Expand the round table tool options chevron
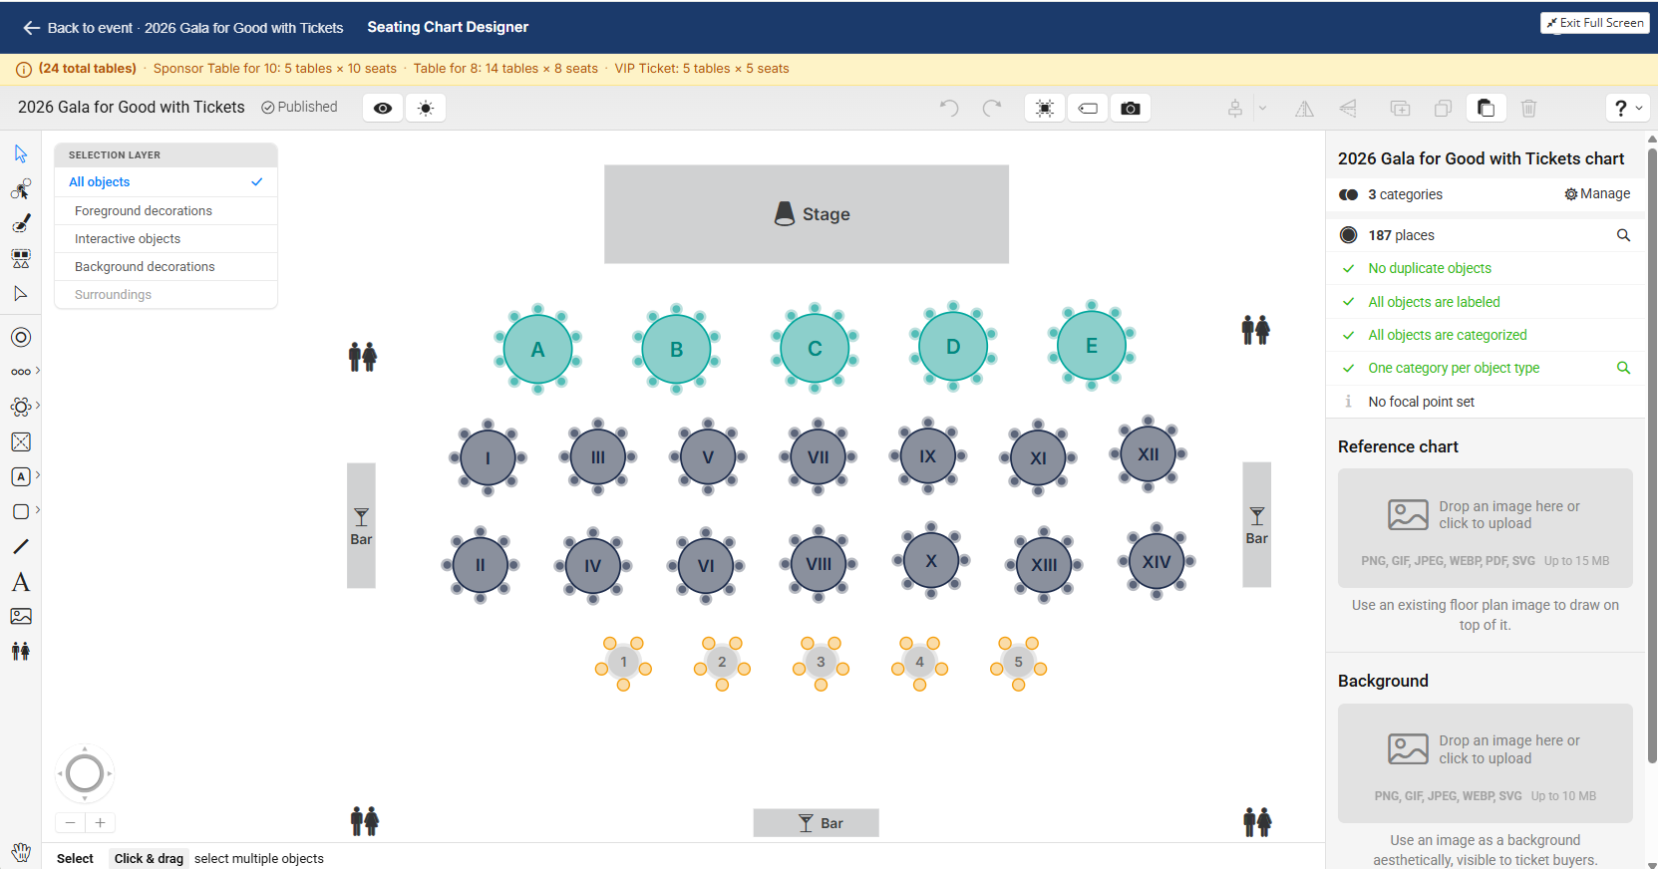Viewport: 1658px width, 869px height. tap(38, 406)
